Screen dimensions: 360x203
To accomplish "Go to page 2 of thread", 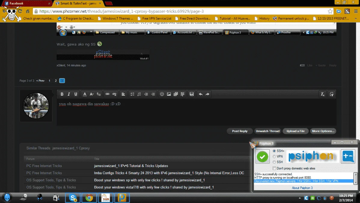I will coord(56,81).
